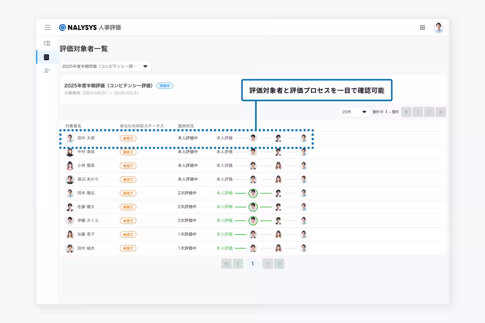This screenshot has height=323, width=485.
Task: Select the 加藤 恵子 row name
Action: 86,234
